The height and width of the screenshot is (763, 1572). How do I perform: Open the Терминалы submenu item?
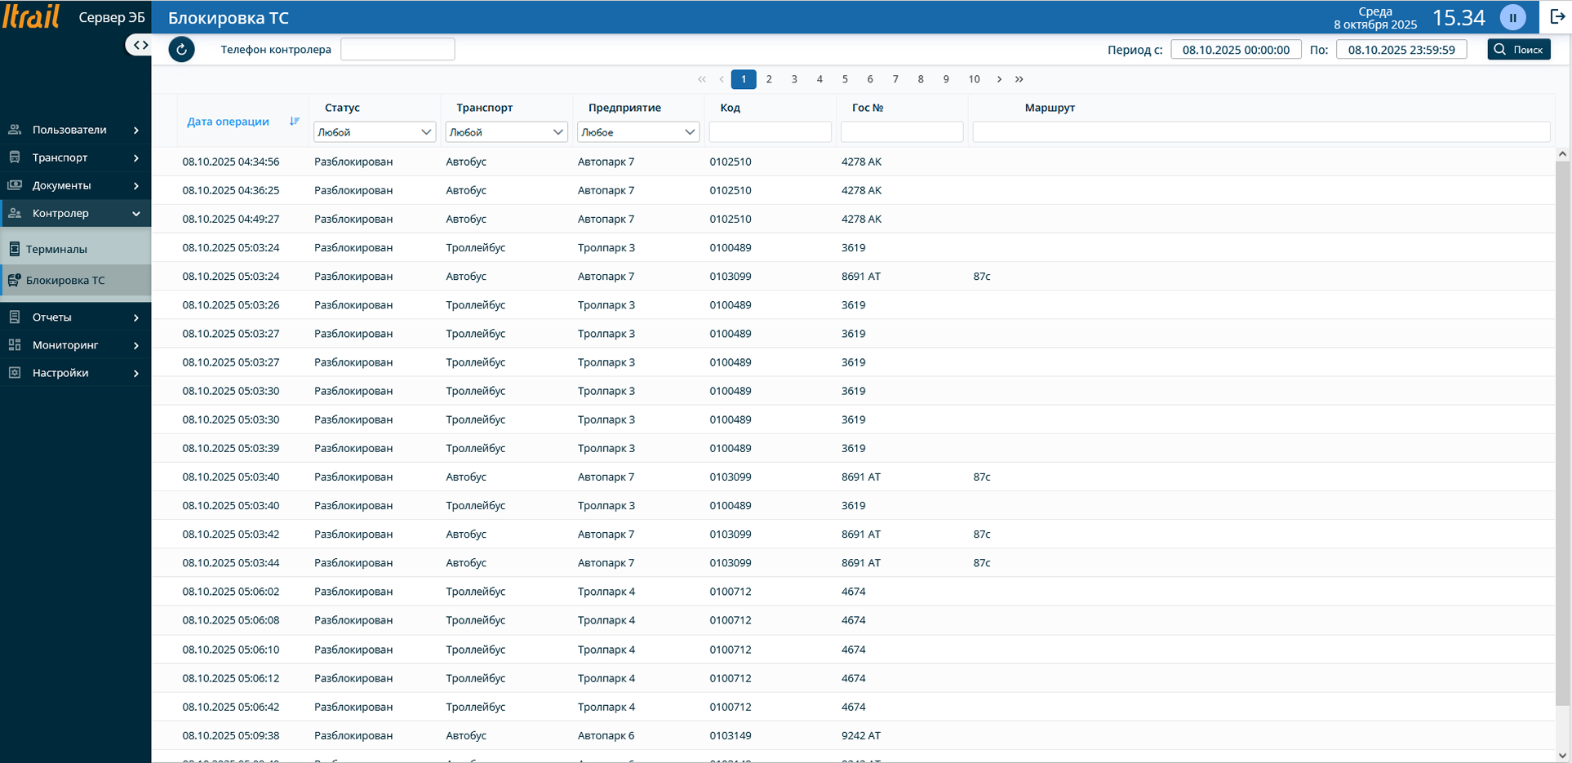[x=56, y=249]
